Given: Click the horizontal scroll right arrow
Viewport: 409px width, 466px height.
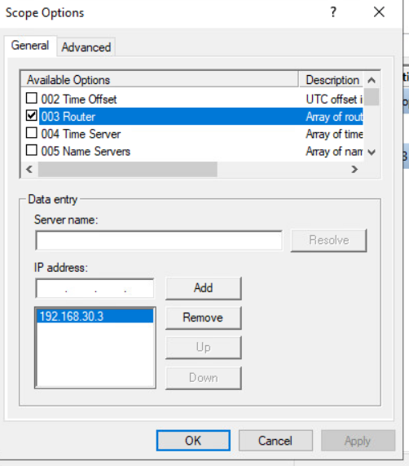Looking at the screenshot, I should [x=354, y=170].
